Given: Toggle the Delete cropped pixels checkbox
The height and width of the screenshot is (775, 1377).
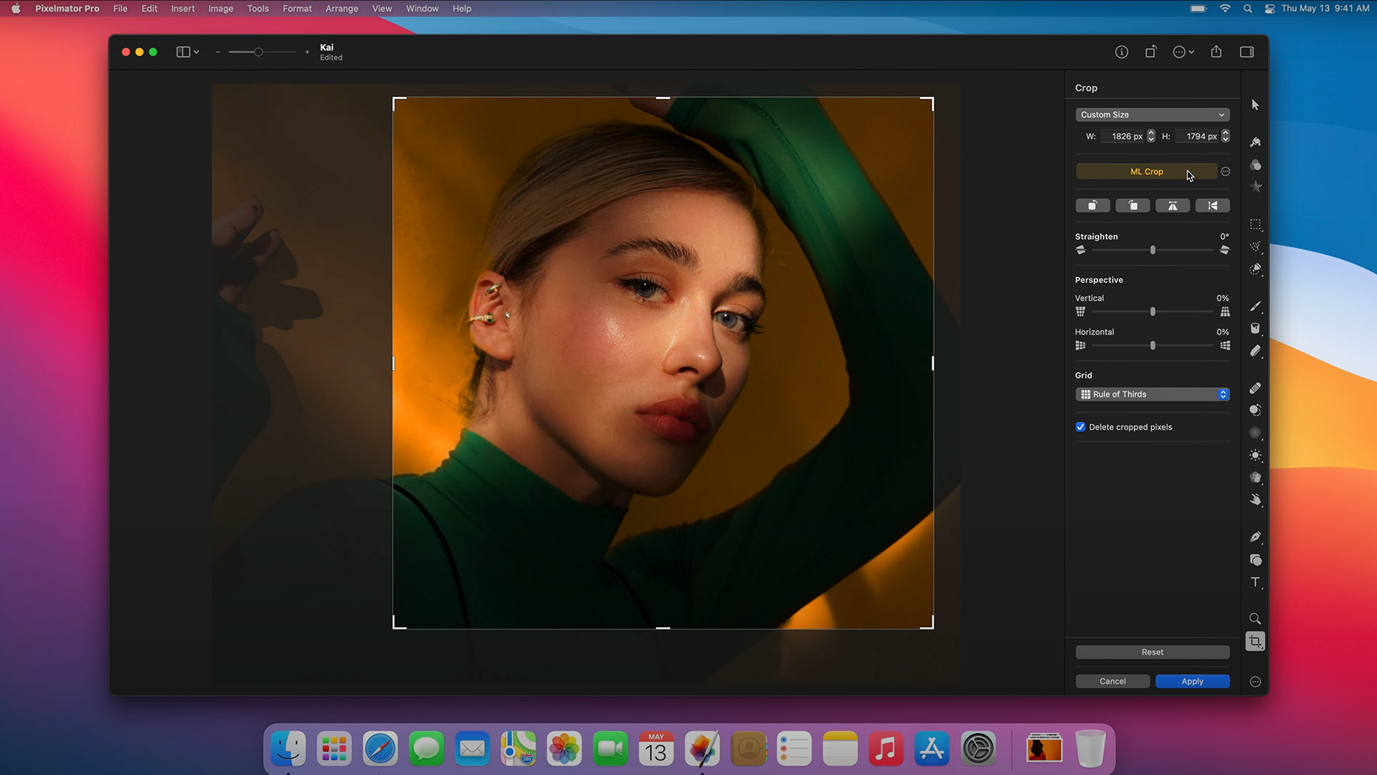Looking at the screenshot, I should tap(1080, 427).
